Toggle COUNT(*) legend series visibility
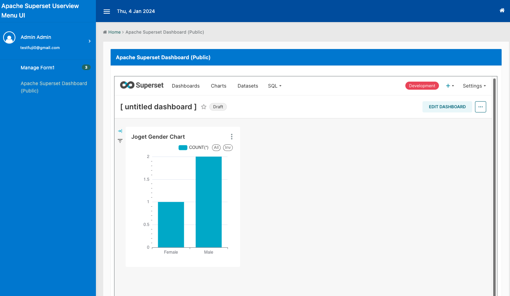Screen dimensions: 510x296 (193, 147)
